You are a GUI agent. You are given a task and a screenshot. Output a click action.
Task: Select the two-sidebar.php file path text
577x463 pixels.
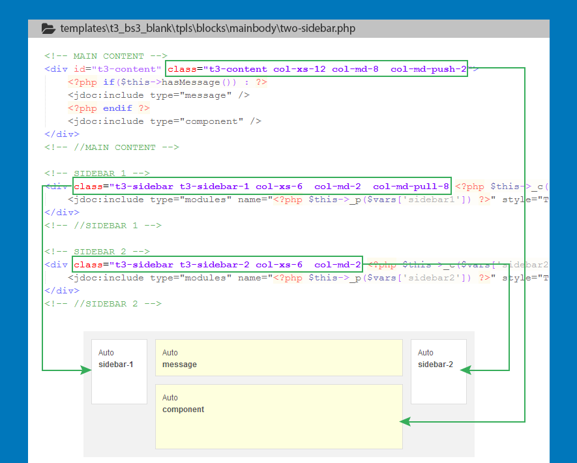207,29
